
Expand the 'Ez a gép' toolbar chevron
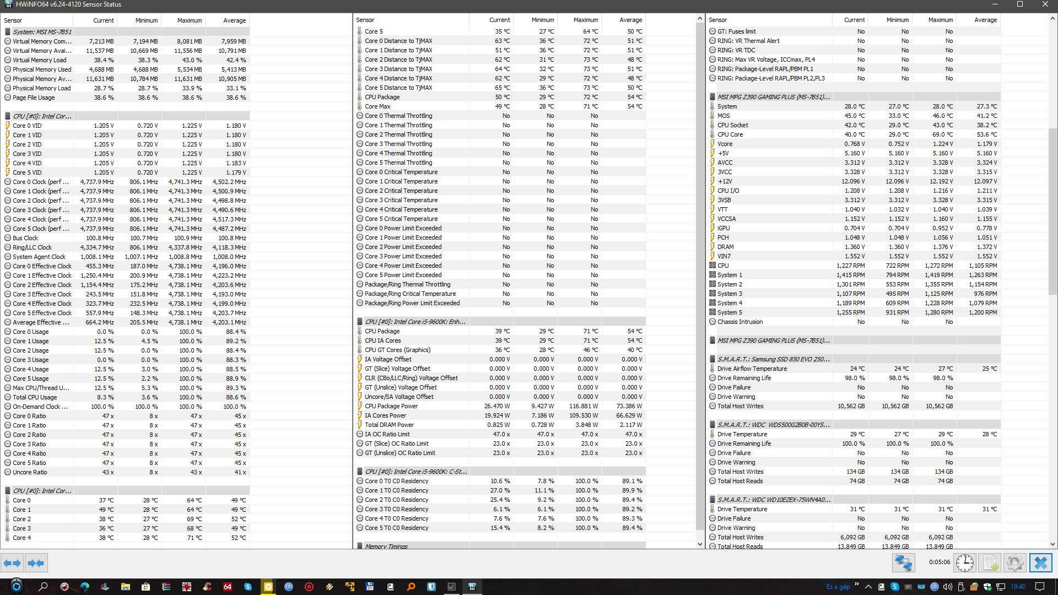pyautogui.click(x=857, y=584)
